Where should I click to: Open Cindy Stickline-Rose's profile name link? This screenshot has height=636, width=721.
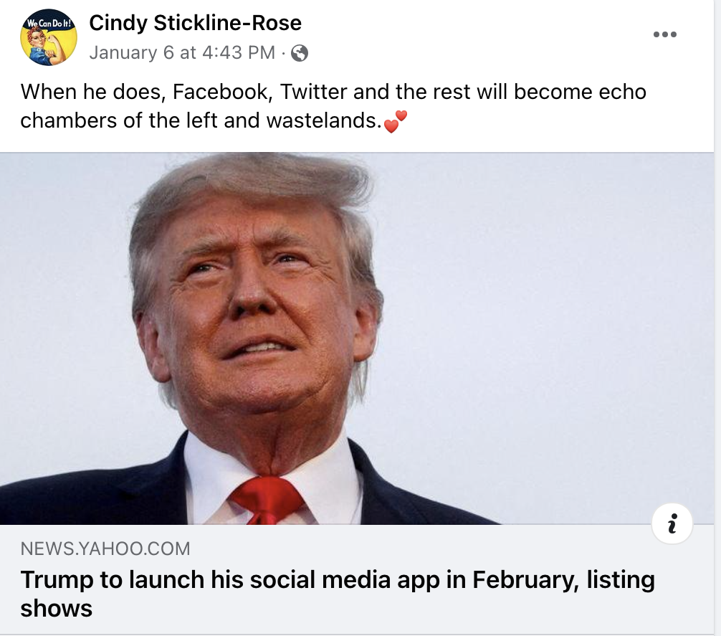[195, 23]
